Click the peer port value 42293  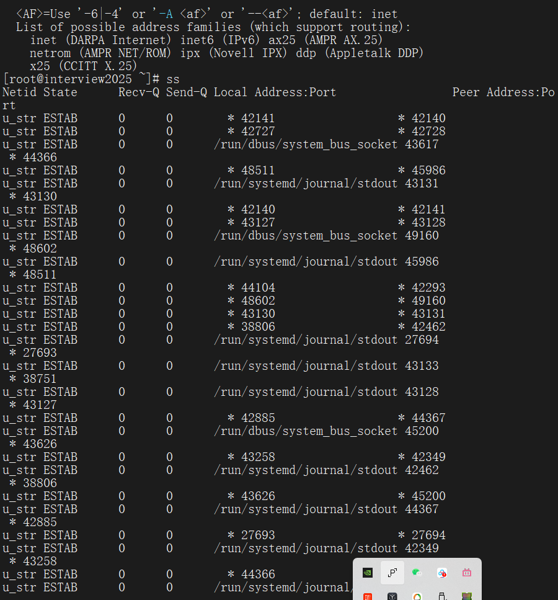click(429, 287)
